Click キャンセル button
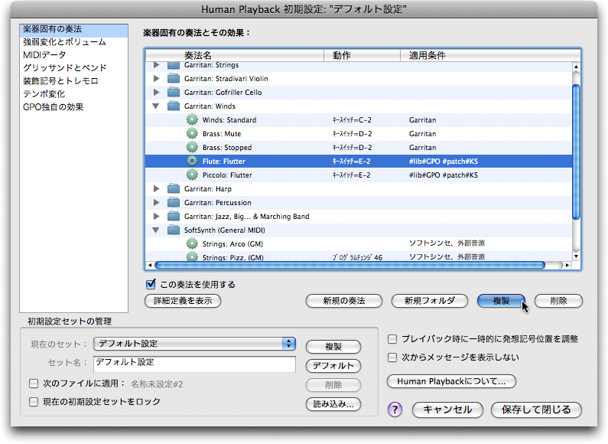Image resolution: width=608 pixels, height=444 pixels. click(x=447, y=410)
